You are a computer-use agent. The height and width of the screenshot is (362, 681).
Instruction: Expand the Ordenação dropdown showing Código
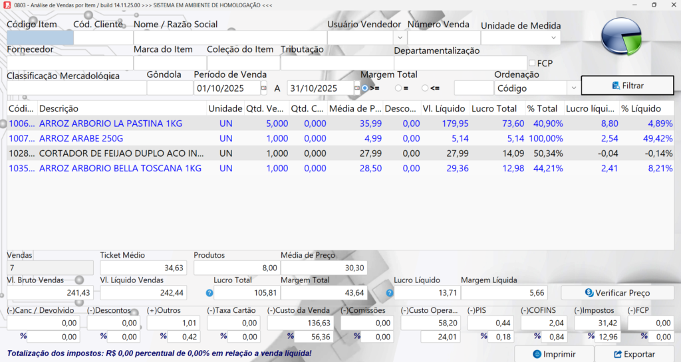[573, 88]
